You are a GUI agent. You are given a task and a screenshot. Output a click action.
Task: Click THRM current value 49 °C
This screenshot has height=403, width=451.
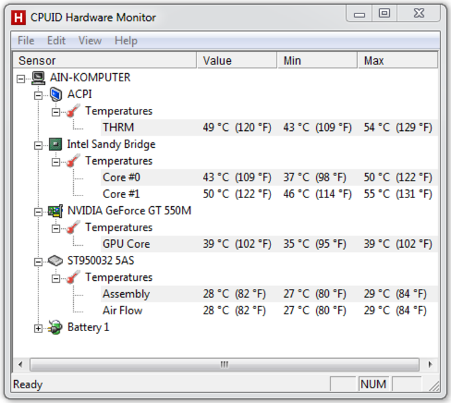[x=237, y=128]
